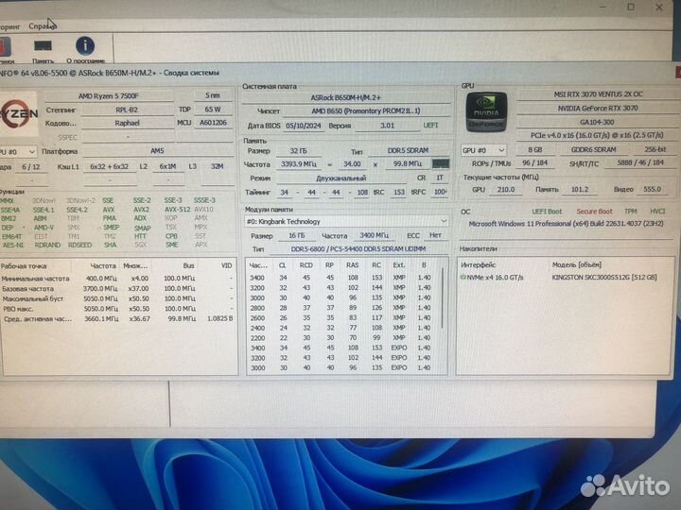681x510 pixels.
Task: Maximize the main HWiNFO window
Action: pyautogui.click(x=631, y=7)
